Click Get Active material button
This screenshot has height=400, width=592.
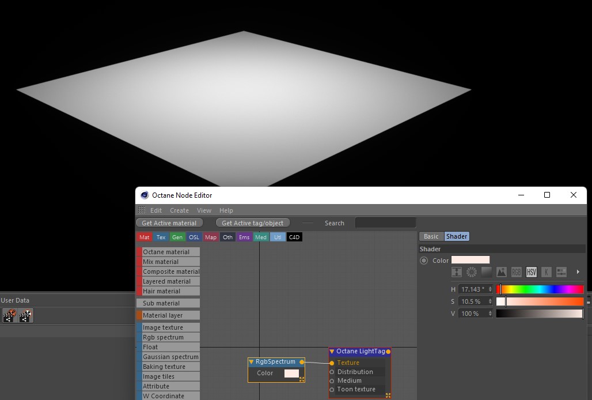click(169, 223)
